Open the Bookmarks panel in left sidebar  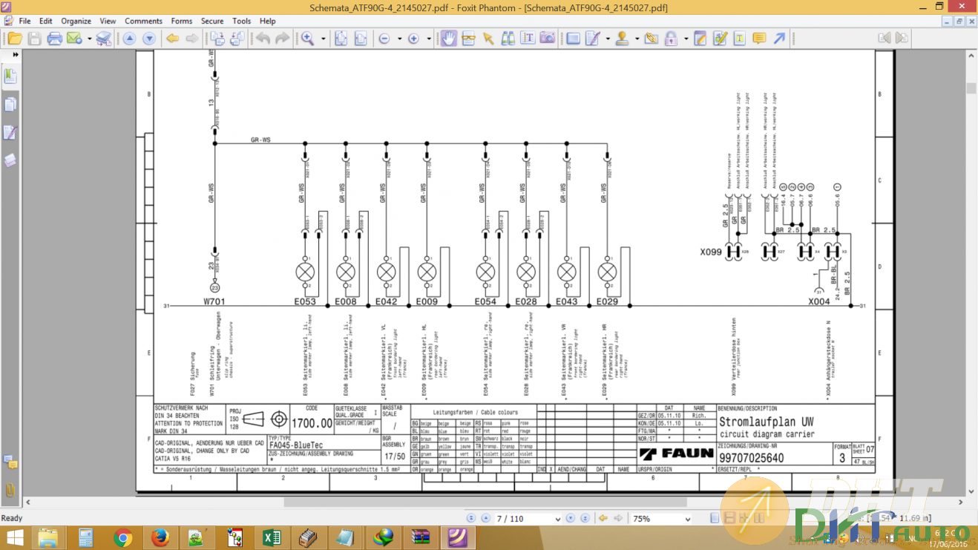pyautogui.click(x=10, y=76)
